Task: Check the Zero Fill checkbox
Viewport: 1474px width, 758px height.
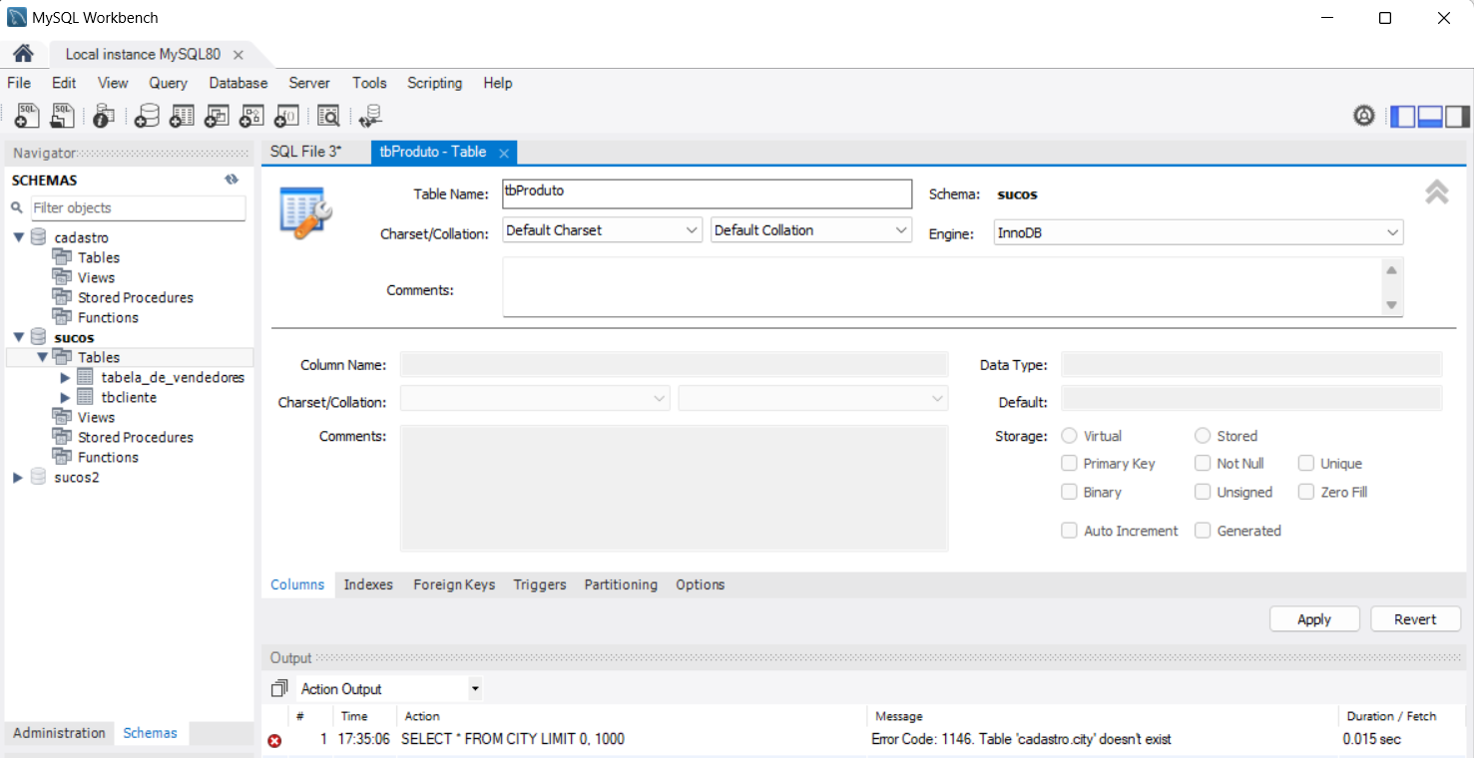Action: coord(1306,492)
